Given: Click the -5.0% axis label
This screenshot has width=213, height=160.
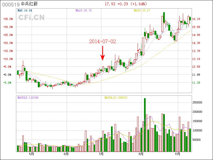Looking at the screenshot, I should tap(7, 83).
